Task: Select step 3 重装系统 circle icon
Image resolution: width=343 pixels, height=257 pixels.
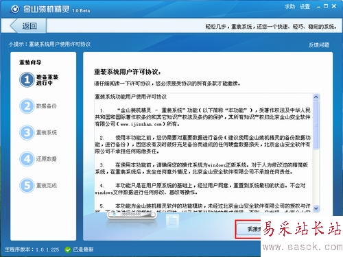Action: 27,132
